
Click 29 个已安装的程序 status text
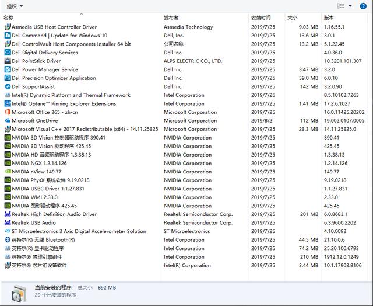(x=55, y=295)
